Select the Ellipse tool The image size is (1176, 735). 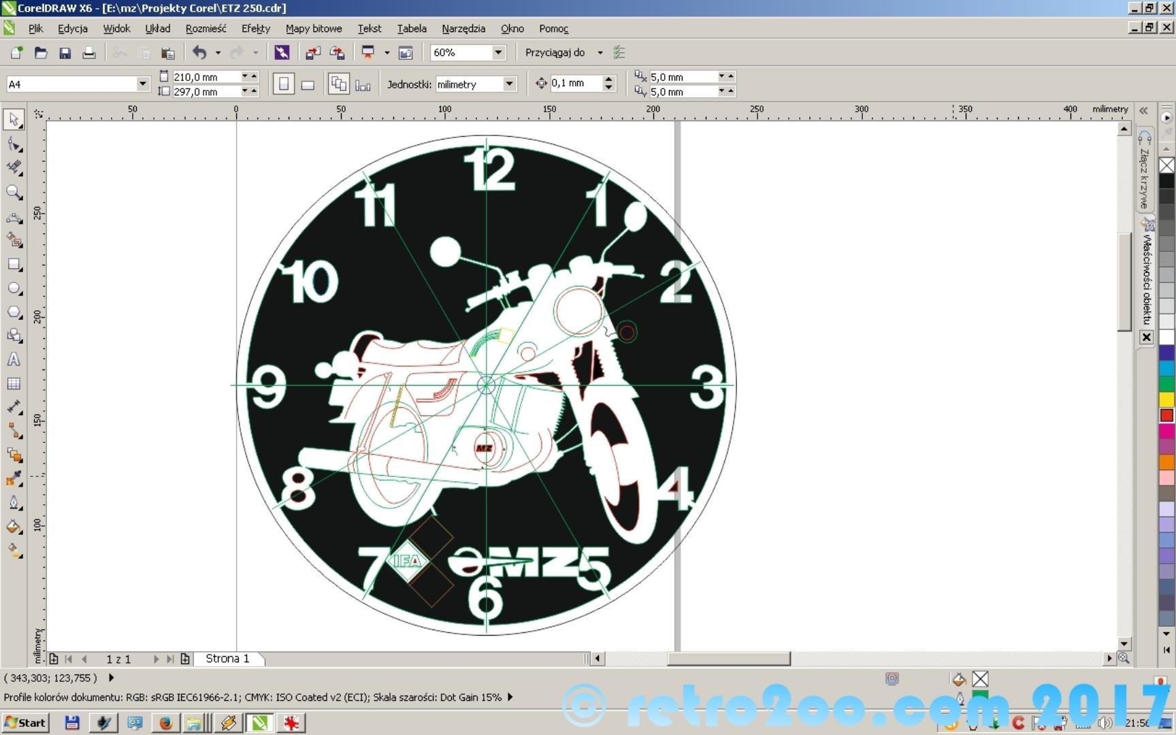[14, 289]
